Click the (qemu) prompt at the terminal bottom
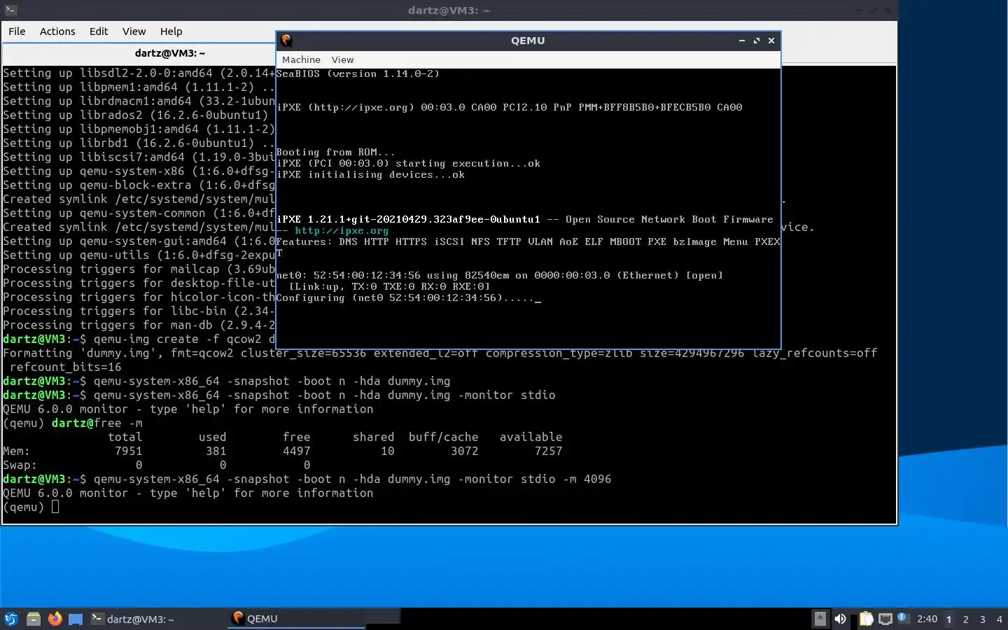Screen dimensions: 1008x630 (x=23, y=507)
